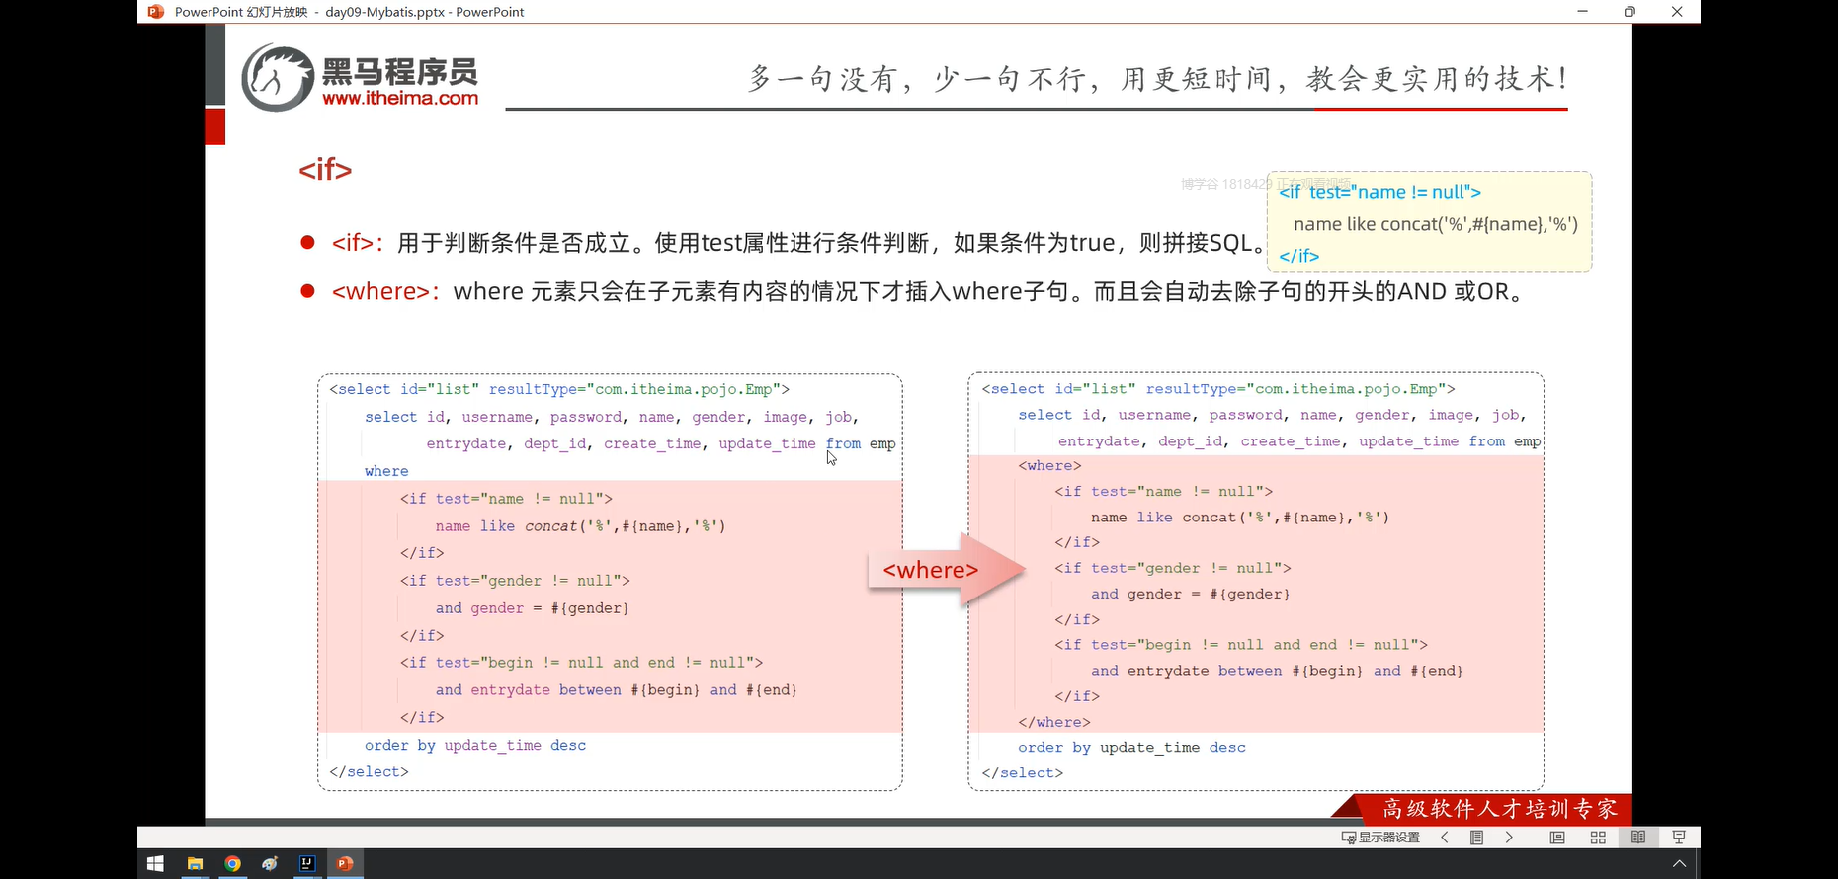Click the '</where>' closing tag in right code

[x=1054, y=722]
